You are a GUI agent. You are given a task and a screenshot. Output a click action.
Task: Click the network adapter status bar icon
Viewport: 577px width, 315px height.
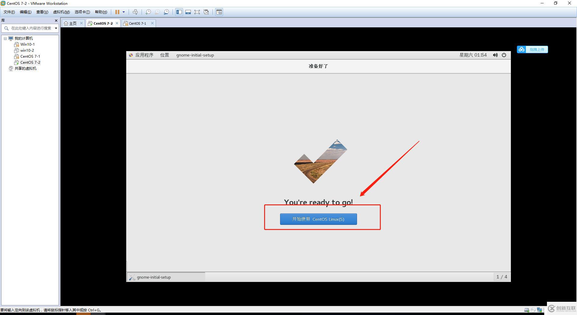click(539, 310)
